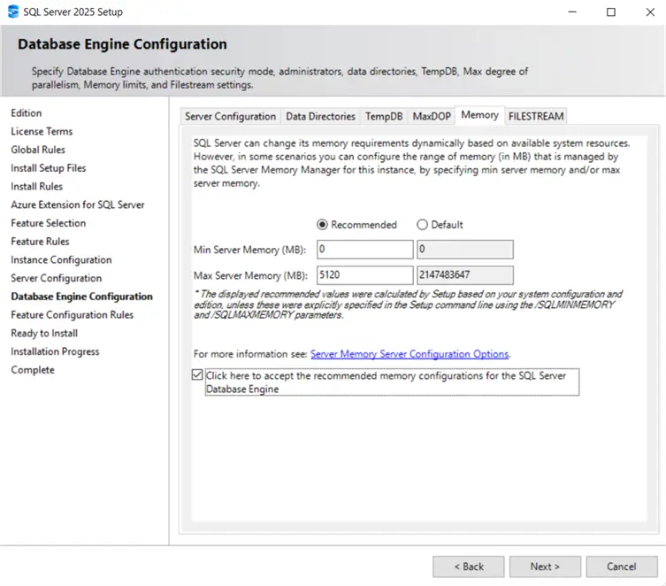Screen dimensions: 666x586
Task: Click the Feature Configuration Rules step
Action: [x=73, y=315]
